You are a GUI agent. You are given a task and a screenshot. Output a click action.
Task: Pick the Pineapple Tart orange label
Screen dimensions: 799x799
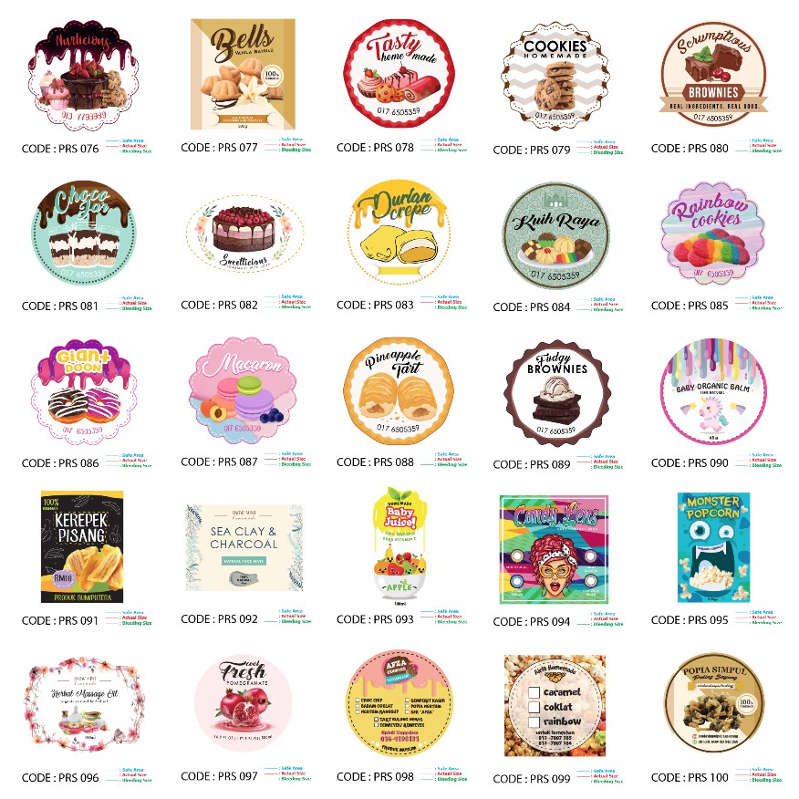(x=399, y=391)
